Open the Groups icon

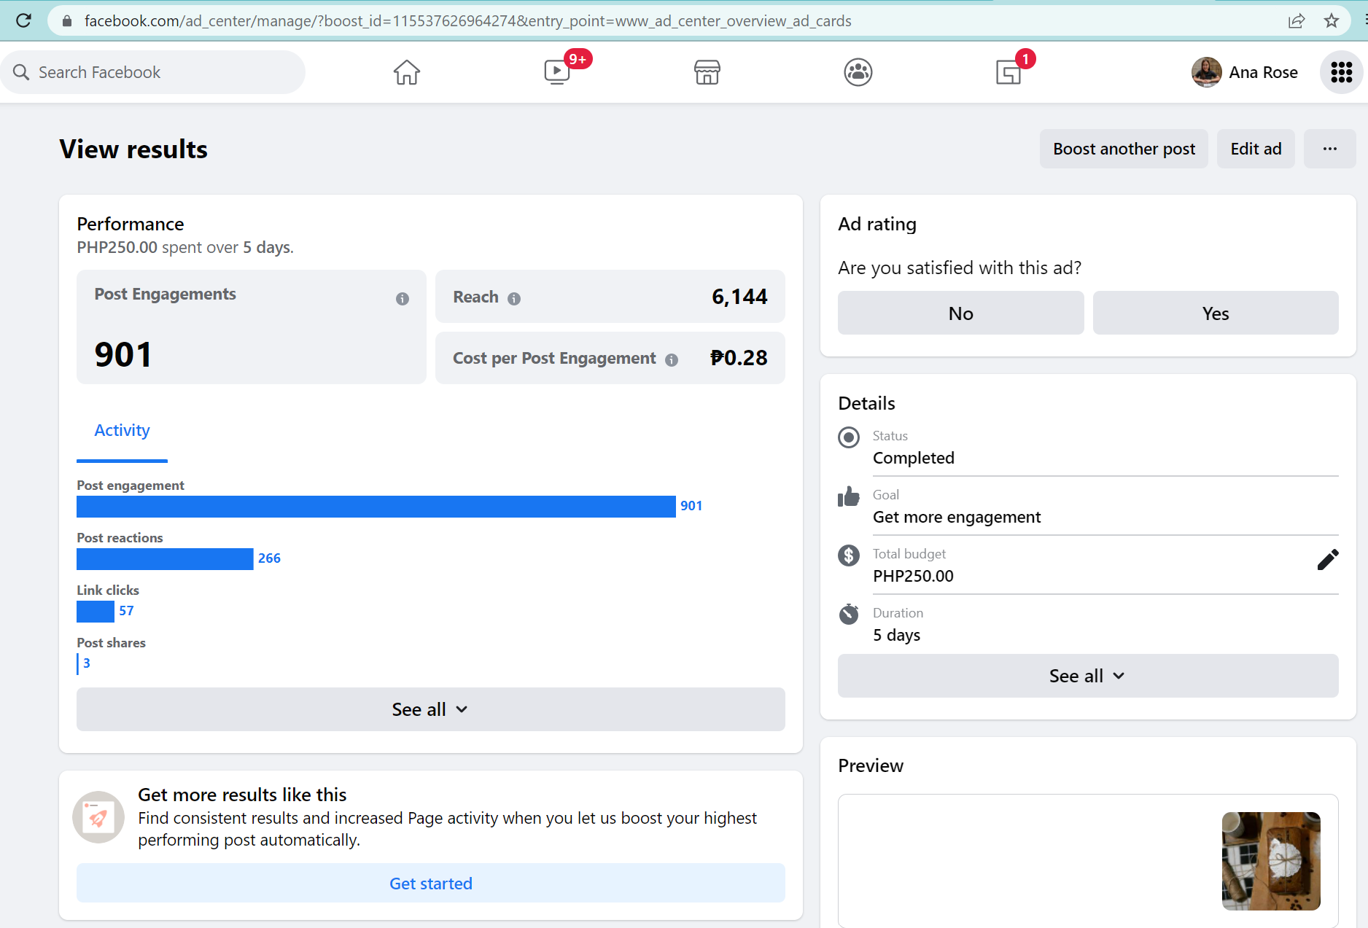coord(858,72)
